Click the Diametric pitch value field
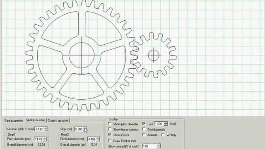 click(x=39, y=129)
